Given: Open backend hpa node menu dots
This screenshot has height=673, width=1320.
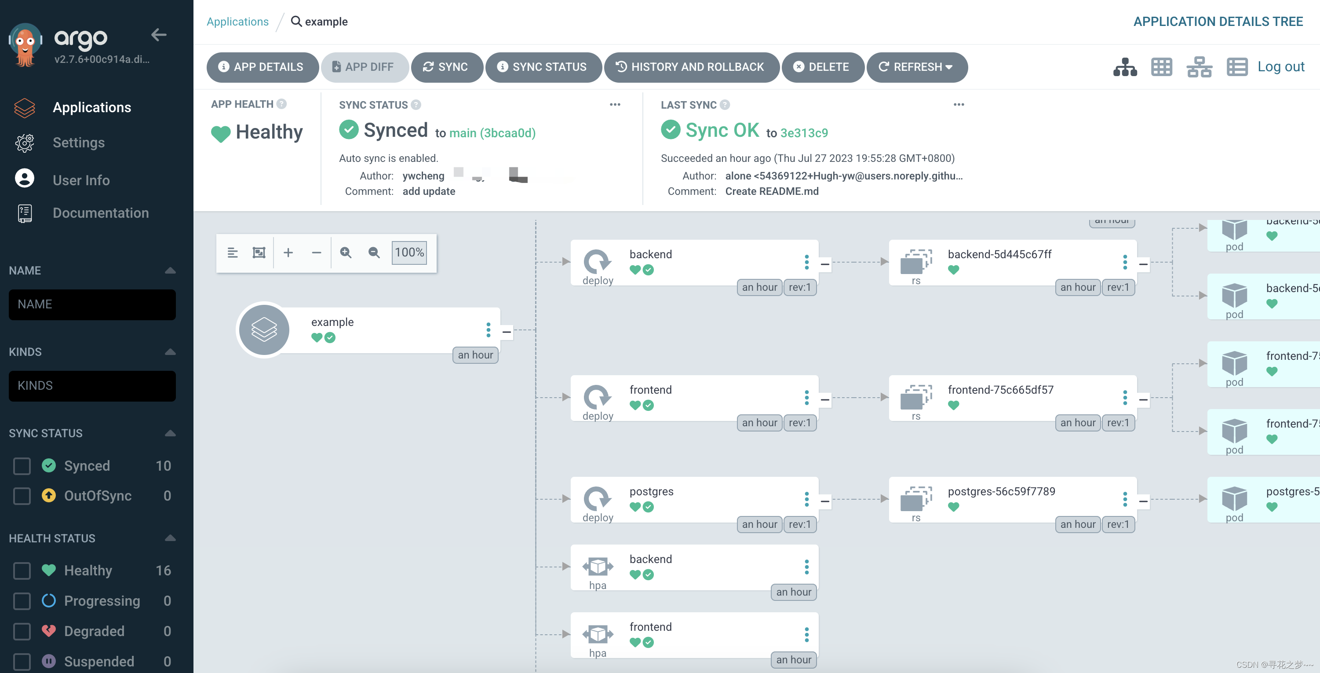Looking at the screenshot, I should tap(806, 567).
